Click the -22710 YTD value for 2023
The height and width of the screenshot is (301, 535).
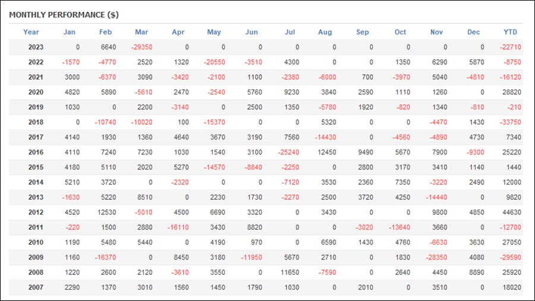coord(511,47)
